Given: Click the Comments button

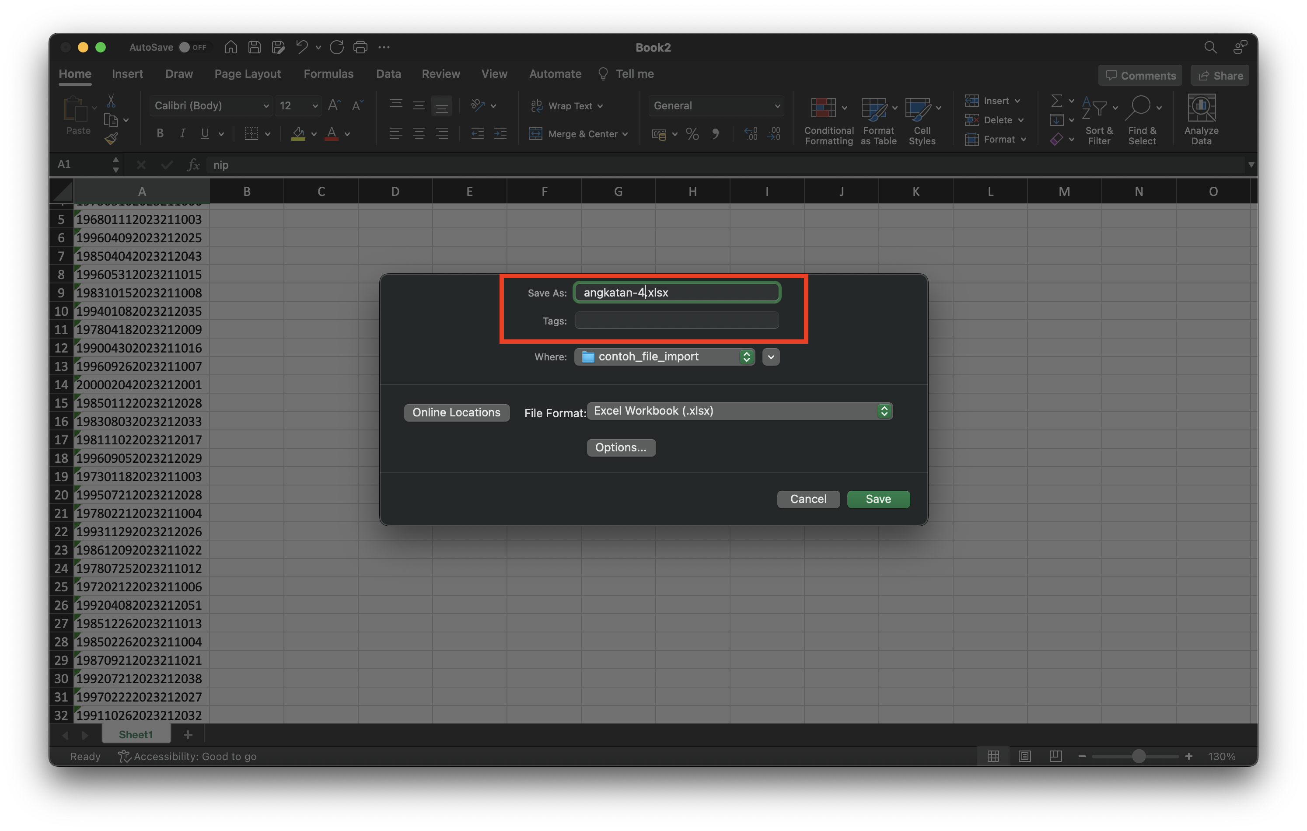Looking at the screenshot, I should [x=1140, y=76].
